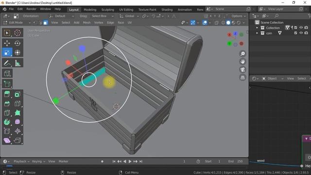Screen dimensions: 311x175
Task: Open the Render menu
Action: (x=31, y=9)
